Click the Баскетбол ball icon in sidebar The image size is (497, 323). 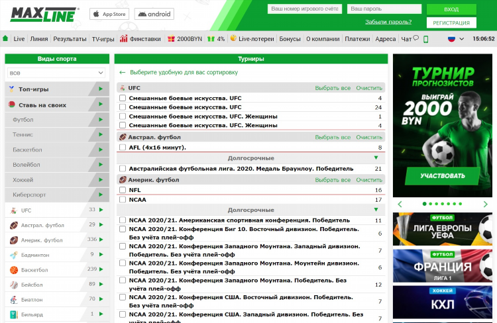pyautogui.click(x=14, y=270)
